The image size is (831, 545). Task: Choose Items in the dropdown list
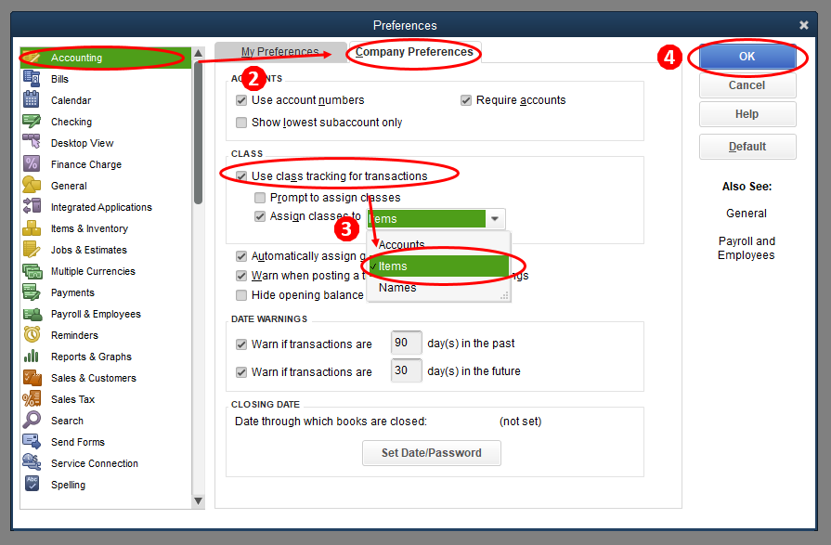pos(438,266)
